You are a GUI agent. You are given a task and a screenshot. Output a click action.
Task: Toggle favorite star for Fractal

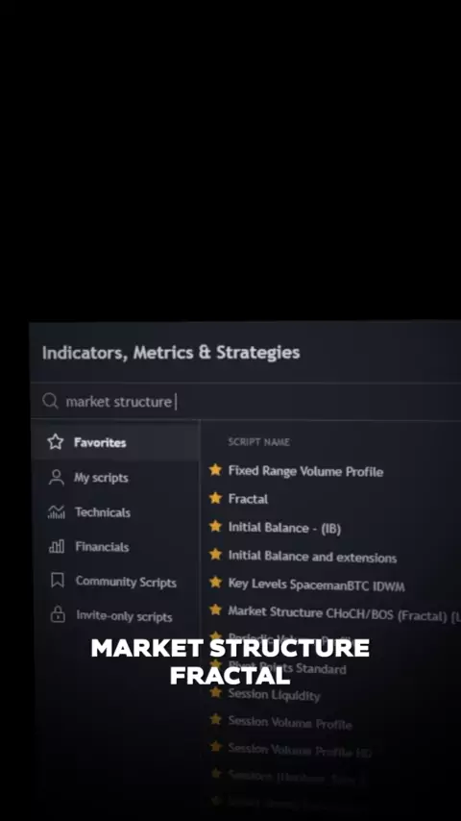pyautogui.click(x=215, y=498)
